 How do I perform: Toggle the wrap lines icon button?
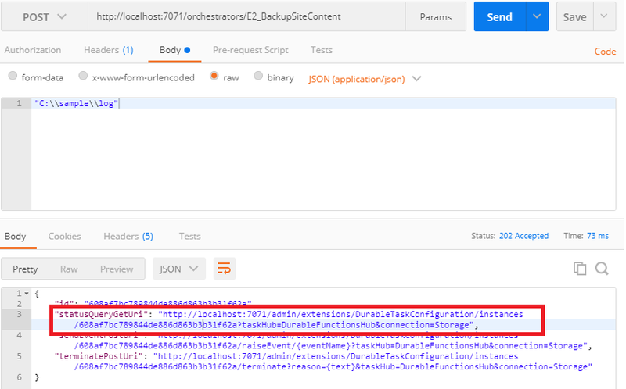[225, 269]
